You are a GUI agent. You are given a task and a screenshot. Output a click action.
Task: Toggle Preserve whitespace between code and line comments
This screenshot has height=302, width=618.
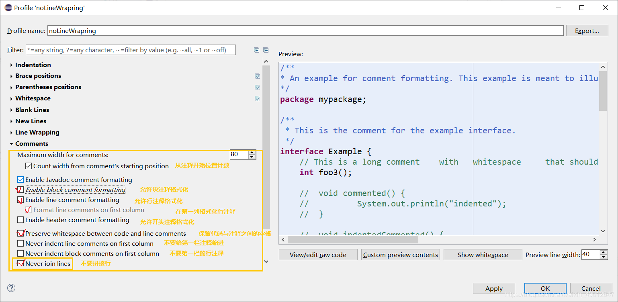pos(20,233)
